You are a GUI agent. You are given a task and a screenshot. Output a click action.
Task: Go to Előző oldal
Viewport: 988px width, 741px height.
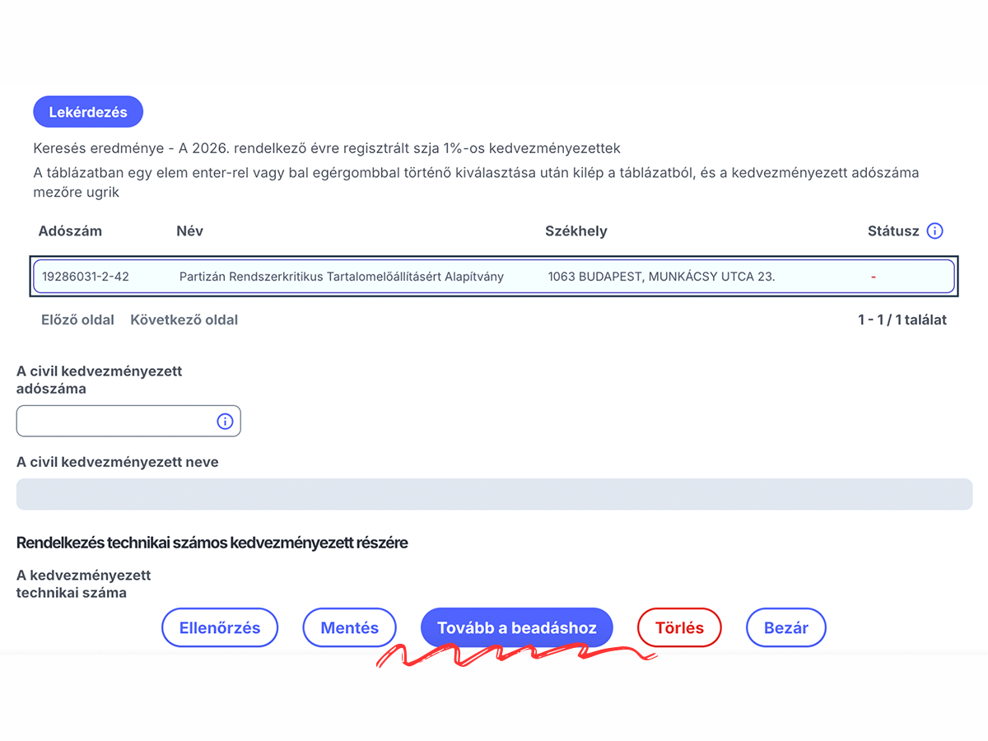[77, 319]
